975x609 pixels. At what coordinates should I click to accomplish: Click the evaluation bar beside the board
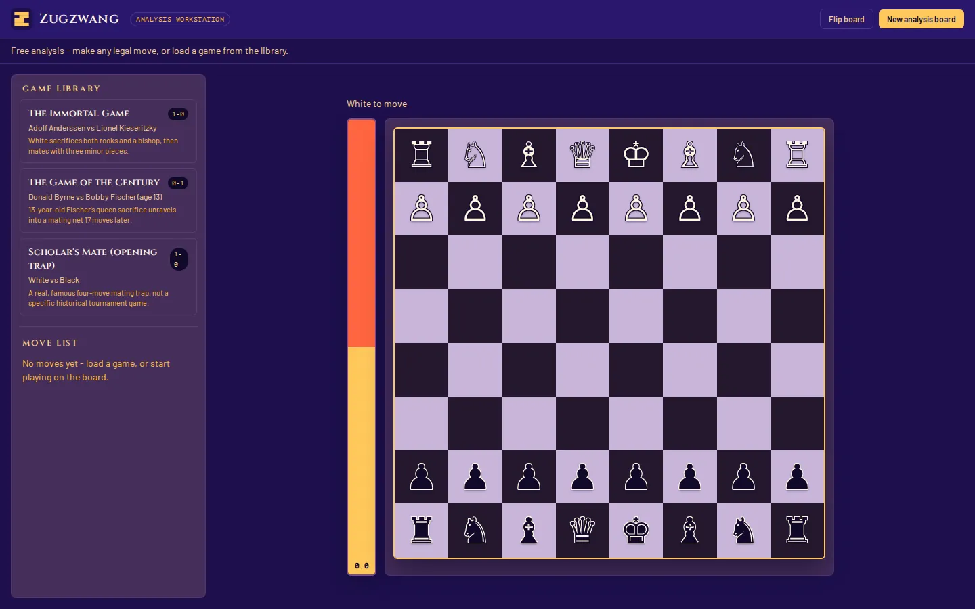pos(362,347)
